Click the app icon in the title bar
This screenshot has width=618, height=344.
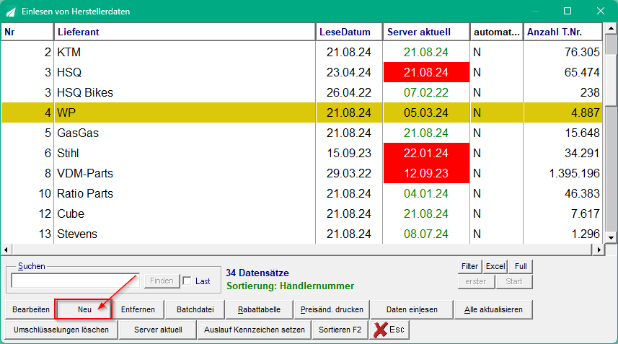click(x=11, y=12)
